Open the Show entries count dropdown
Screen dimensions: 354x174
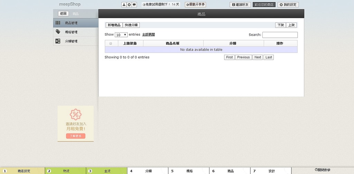pos(121,35)
